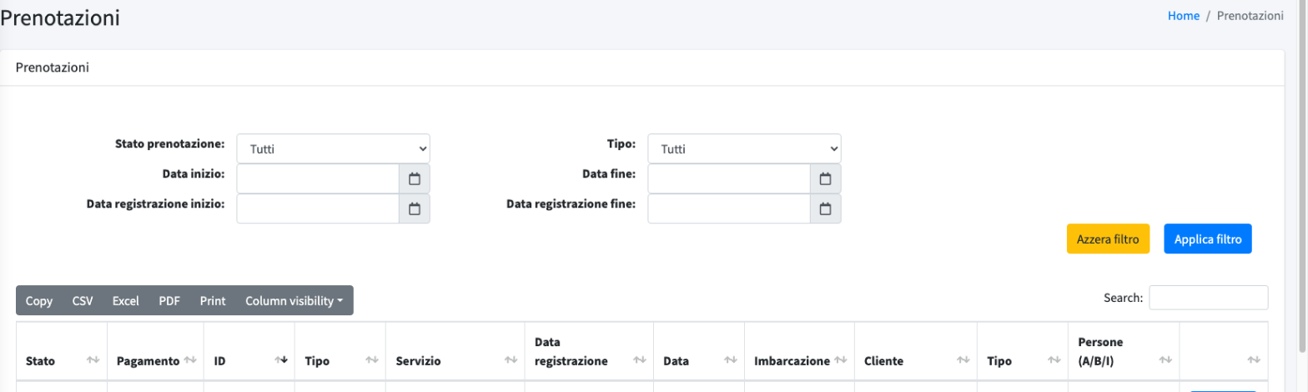The width and height of the screenshot is (1308, 392).
Task: Sort table by Stato column arrows
Action: [93, 360]
